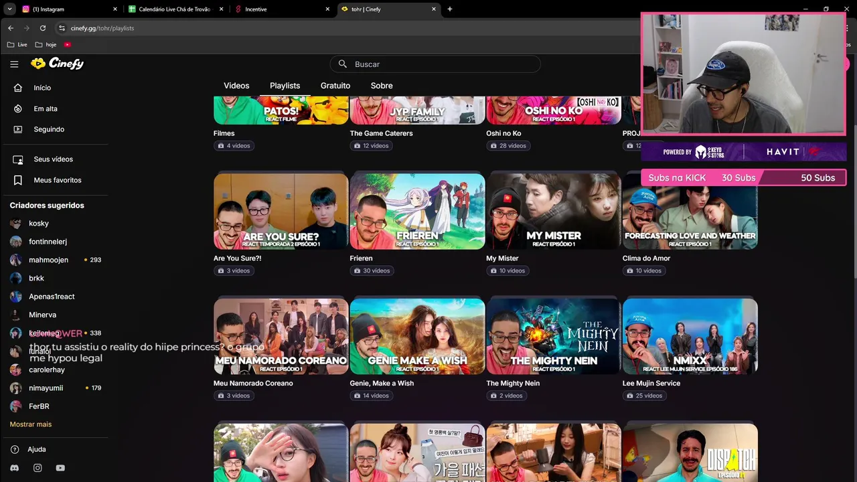This screenshot has width=857, height=482.
Task: Click the browser address bar URL
Action: pyautogui.click(x=102, y=28)
